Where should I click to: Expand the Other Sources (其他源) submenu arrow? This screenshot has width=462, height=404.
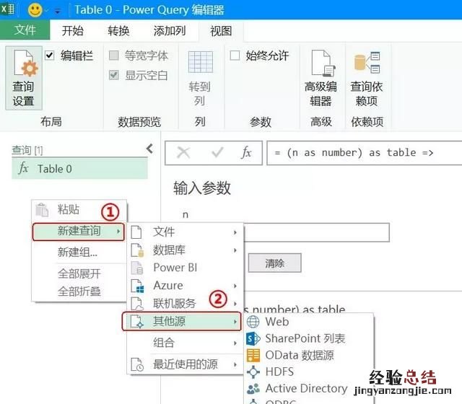235,322
